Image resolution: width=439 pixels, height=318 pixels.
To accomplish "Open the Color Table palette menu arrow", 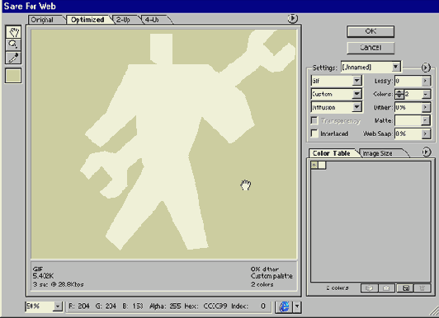I will pos(426,152).
